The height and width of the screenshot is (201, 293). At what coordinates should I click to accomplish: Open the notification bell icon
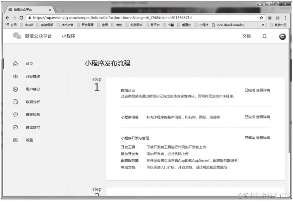point(265,36)
